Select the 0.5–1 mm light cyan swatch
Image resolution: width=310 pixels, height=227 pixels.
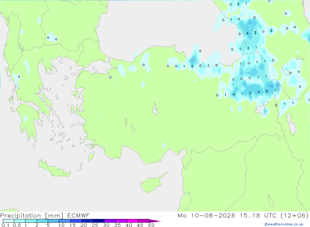pyautogui.click(x=20, y=221)
